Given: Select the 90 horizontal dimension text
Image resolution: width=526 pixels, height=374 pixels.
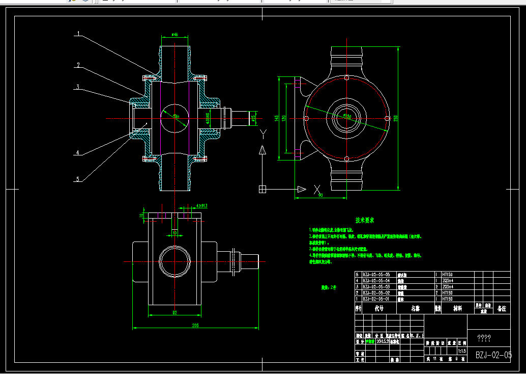Looking at the screenshot, I should (x=320, y=195).
